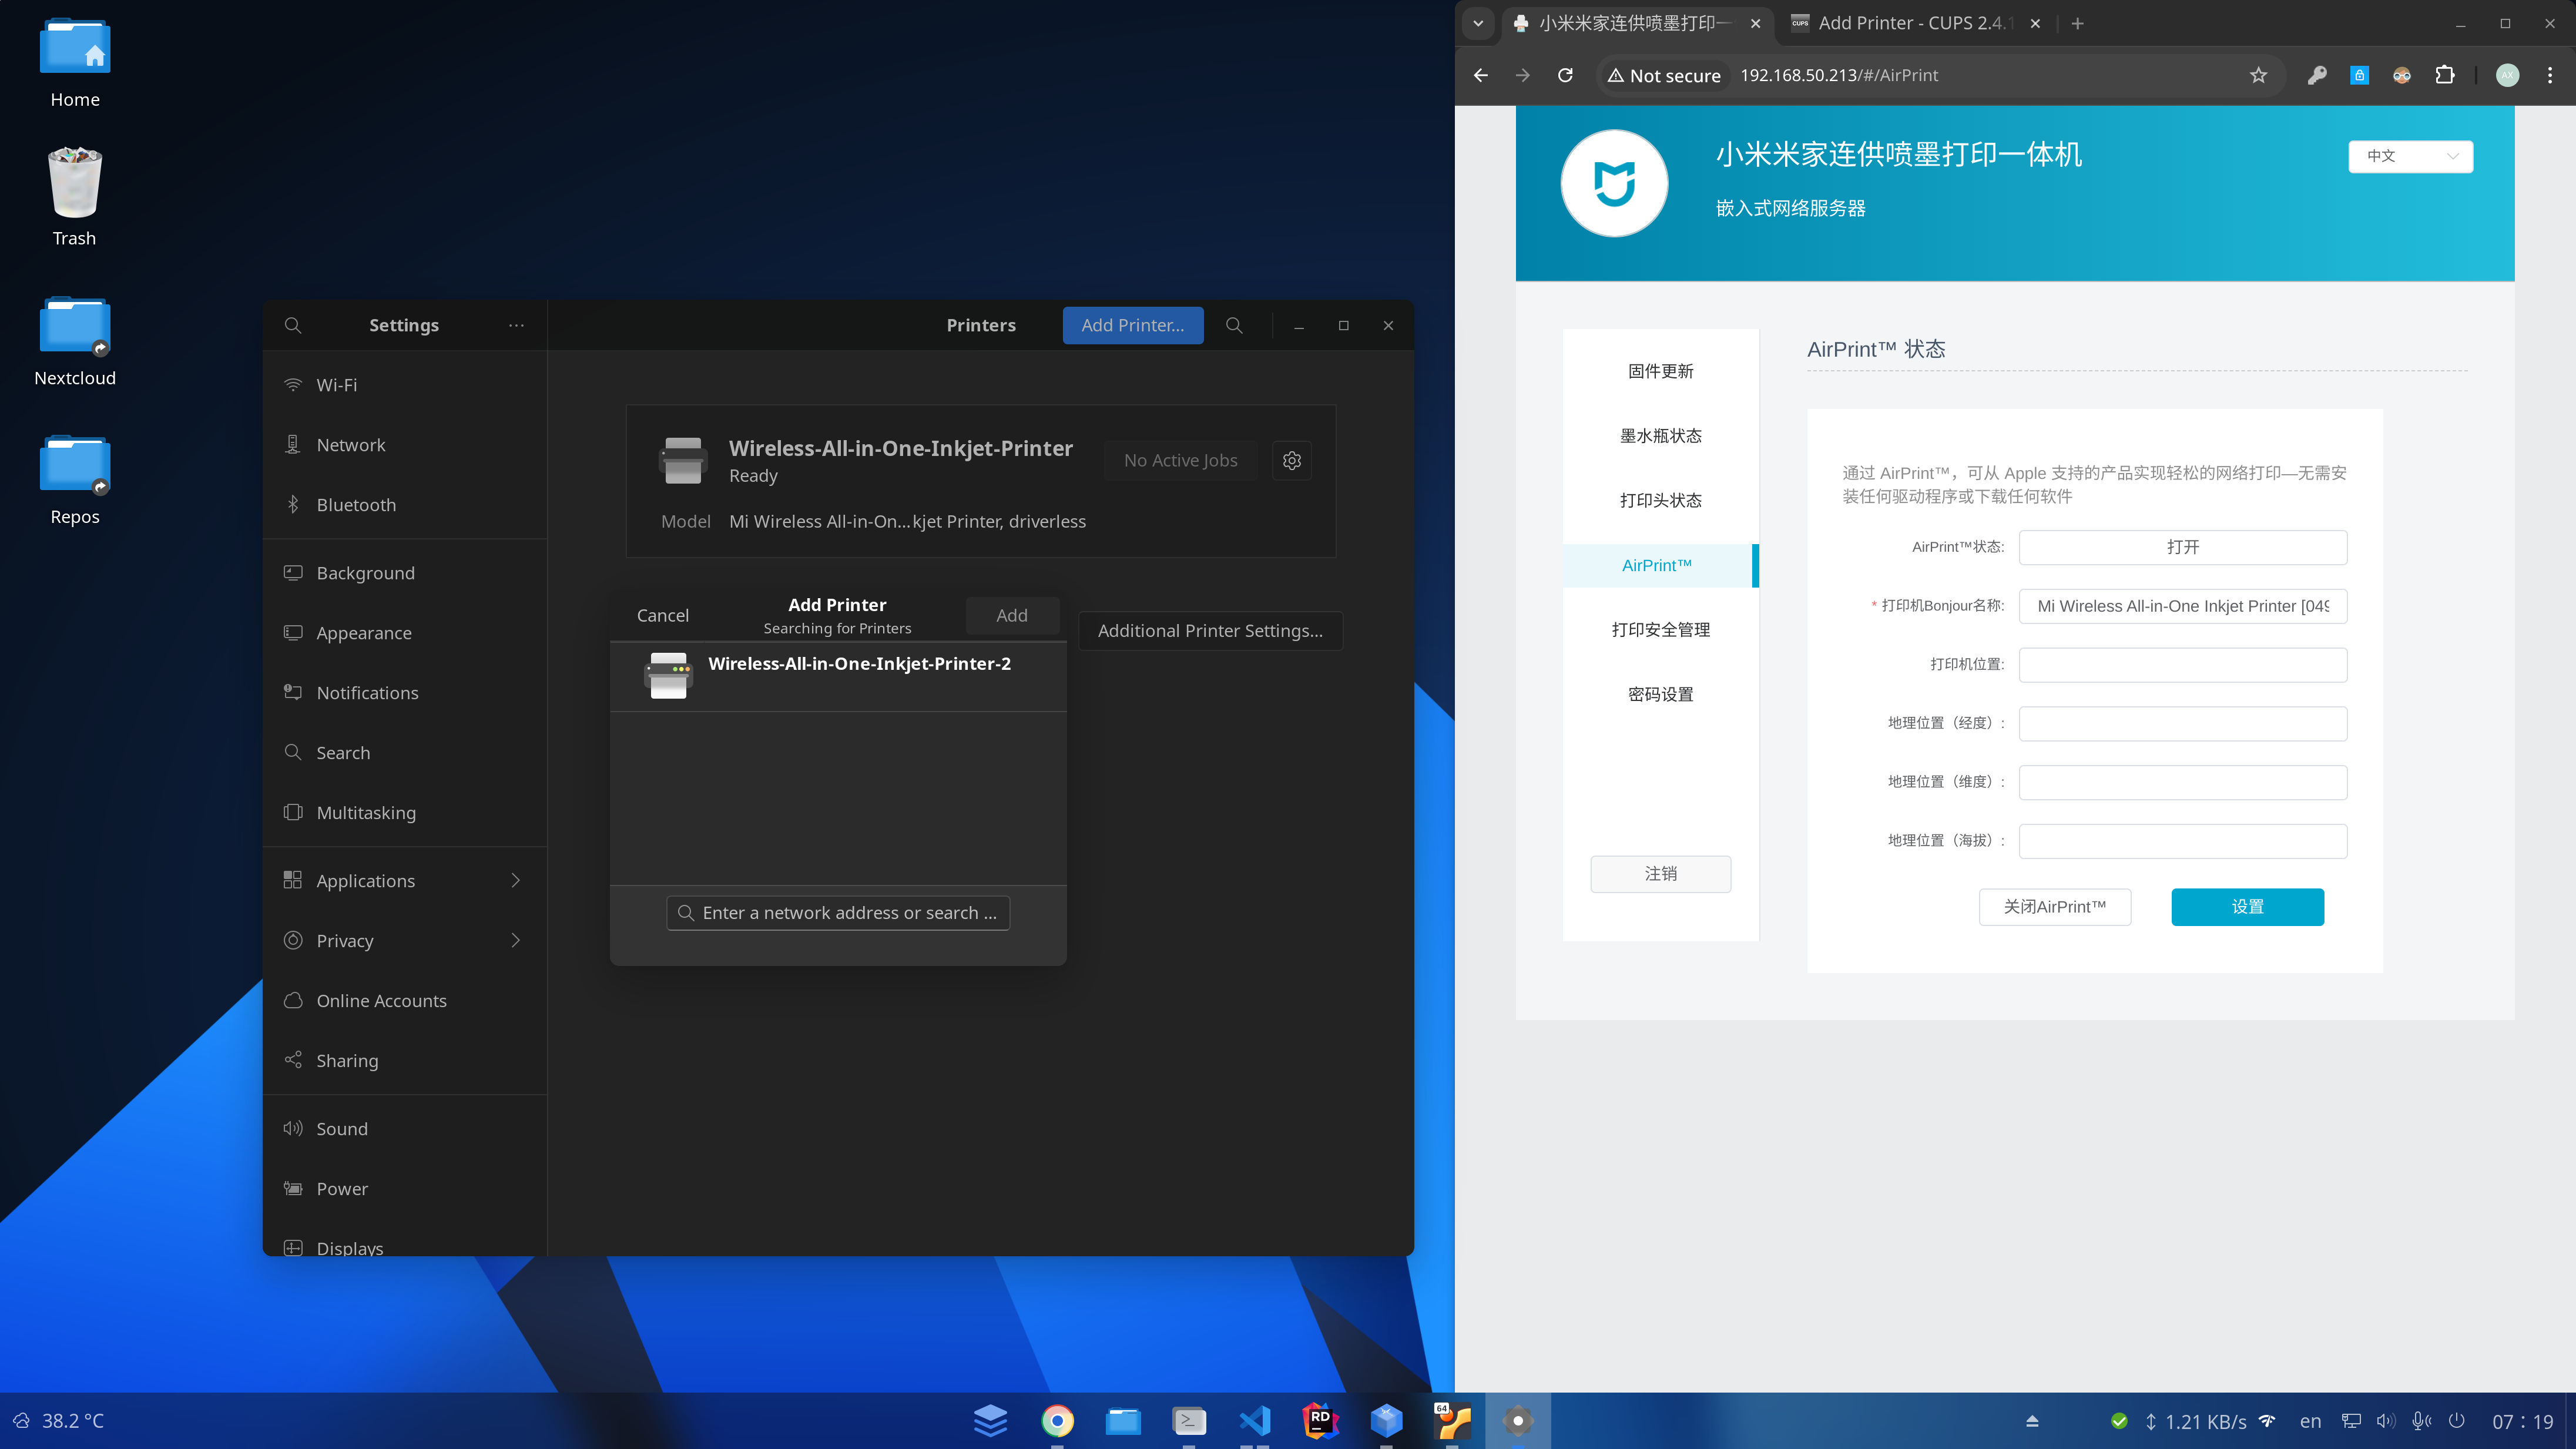Click the No Active Jobs button
Screen dimensions: 2576x1449
[1180, 460]
